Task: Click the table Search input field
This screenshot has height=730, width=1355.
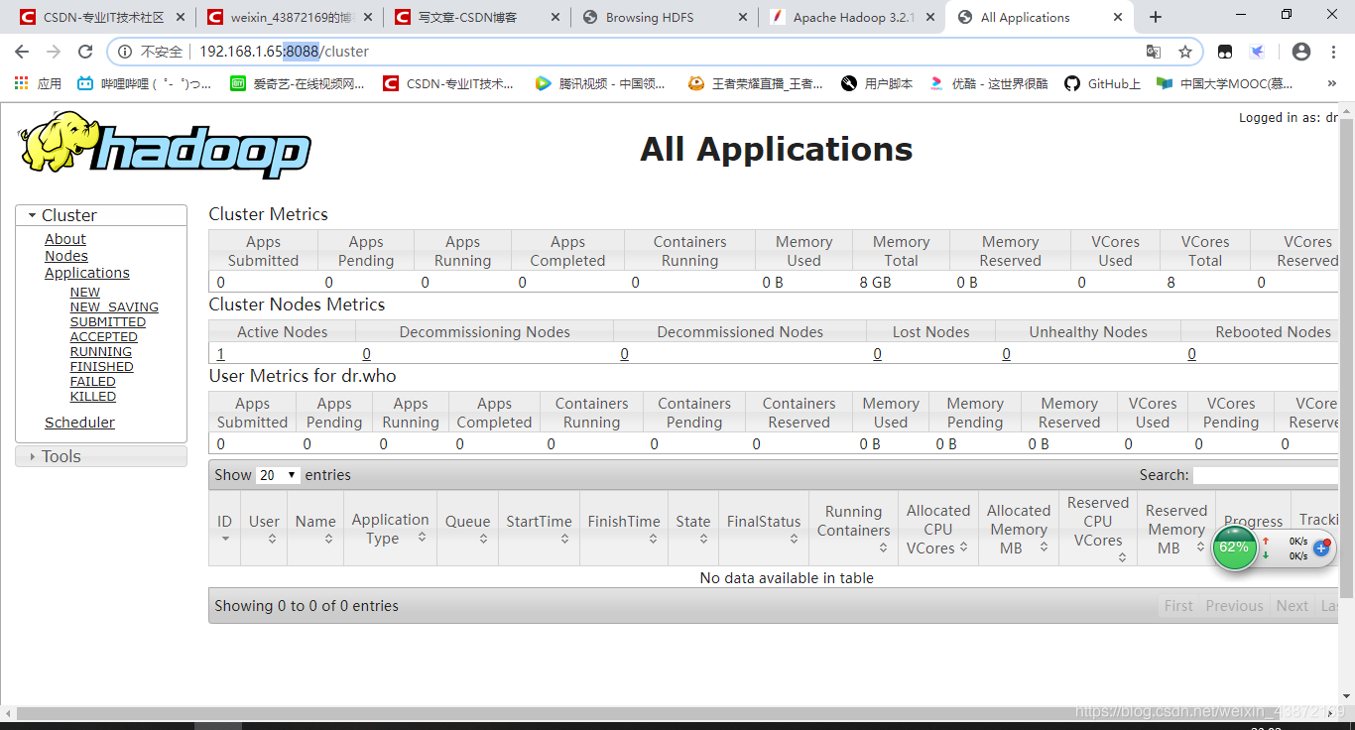Action: [x=1266, y=475]
